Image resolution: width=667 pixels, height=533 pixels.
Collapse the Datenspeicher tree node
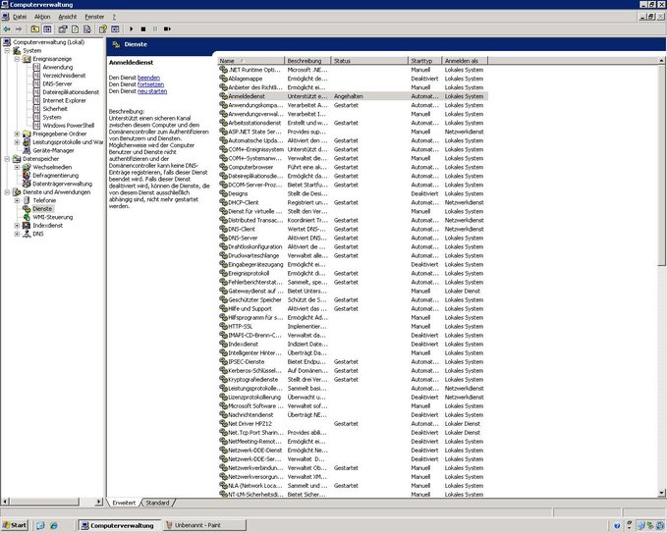[x=7, y=159]
